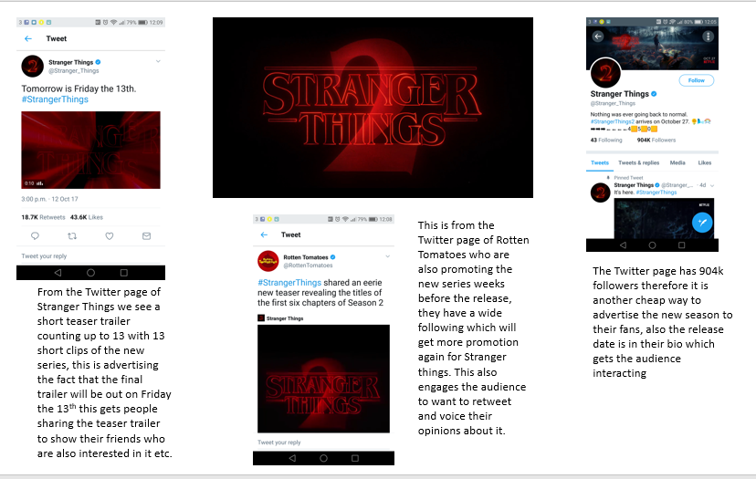Click the message envelope icon under tweet
This screenshot has height=479, width=756.
pyautogui.click(x=147, y=236)
